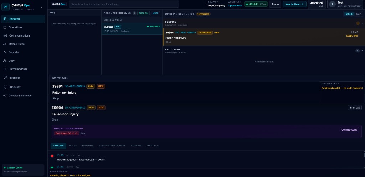The height and width of the screenshot is (177, 365).
Task: Create a New Incident
Action: point(294,4)
